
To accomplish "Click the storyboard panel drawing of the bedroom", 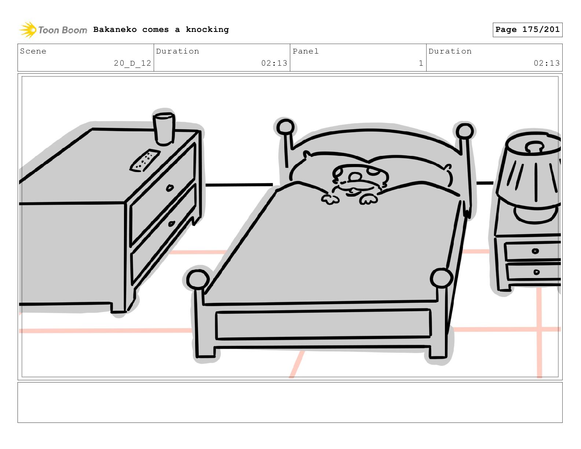I will click(290, 227).
